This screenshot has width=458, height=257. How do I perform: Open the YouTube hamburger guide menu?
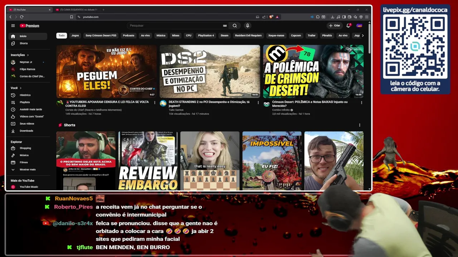tap(13, 26)
